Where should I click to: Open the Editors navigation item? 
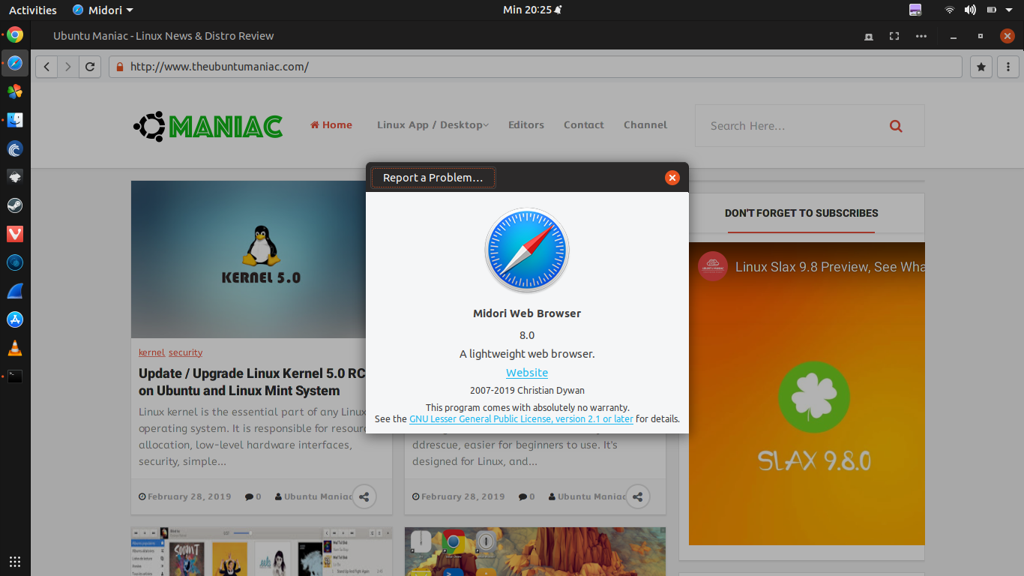pos(526,125)
